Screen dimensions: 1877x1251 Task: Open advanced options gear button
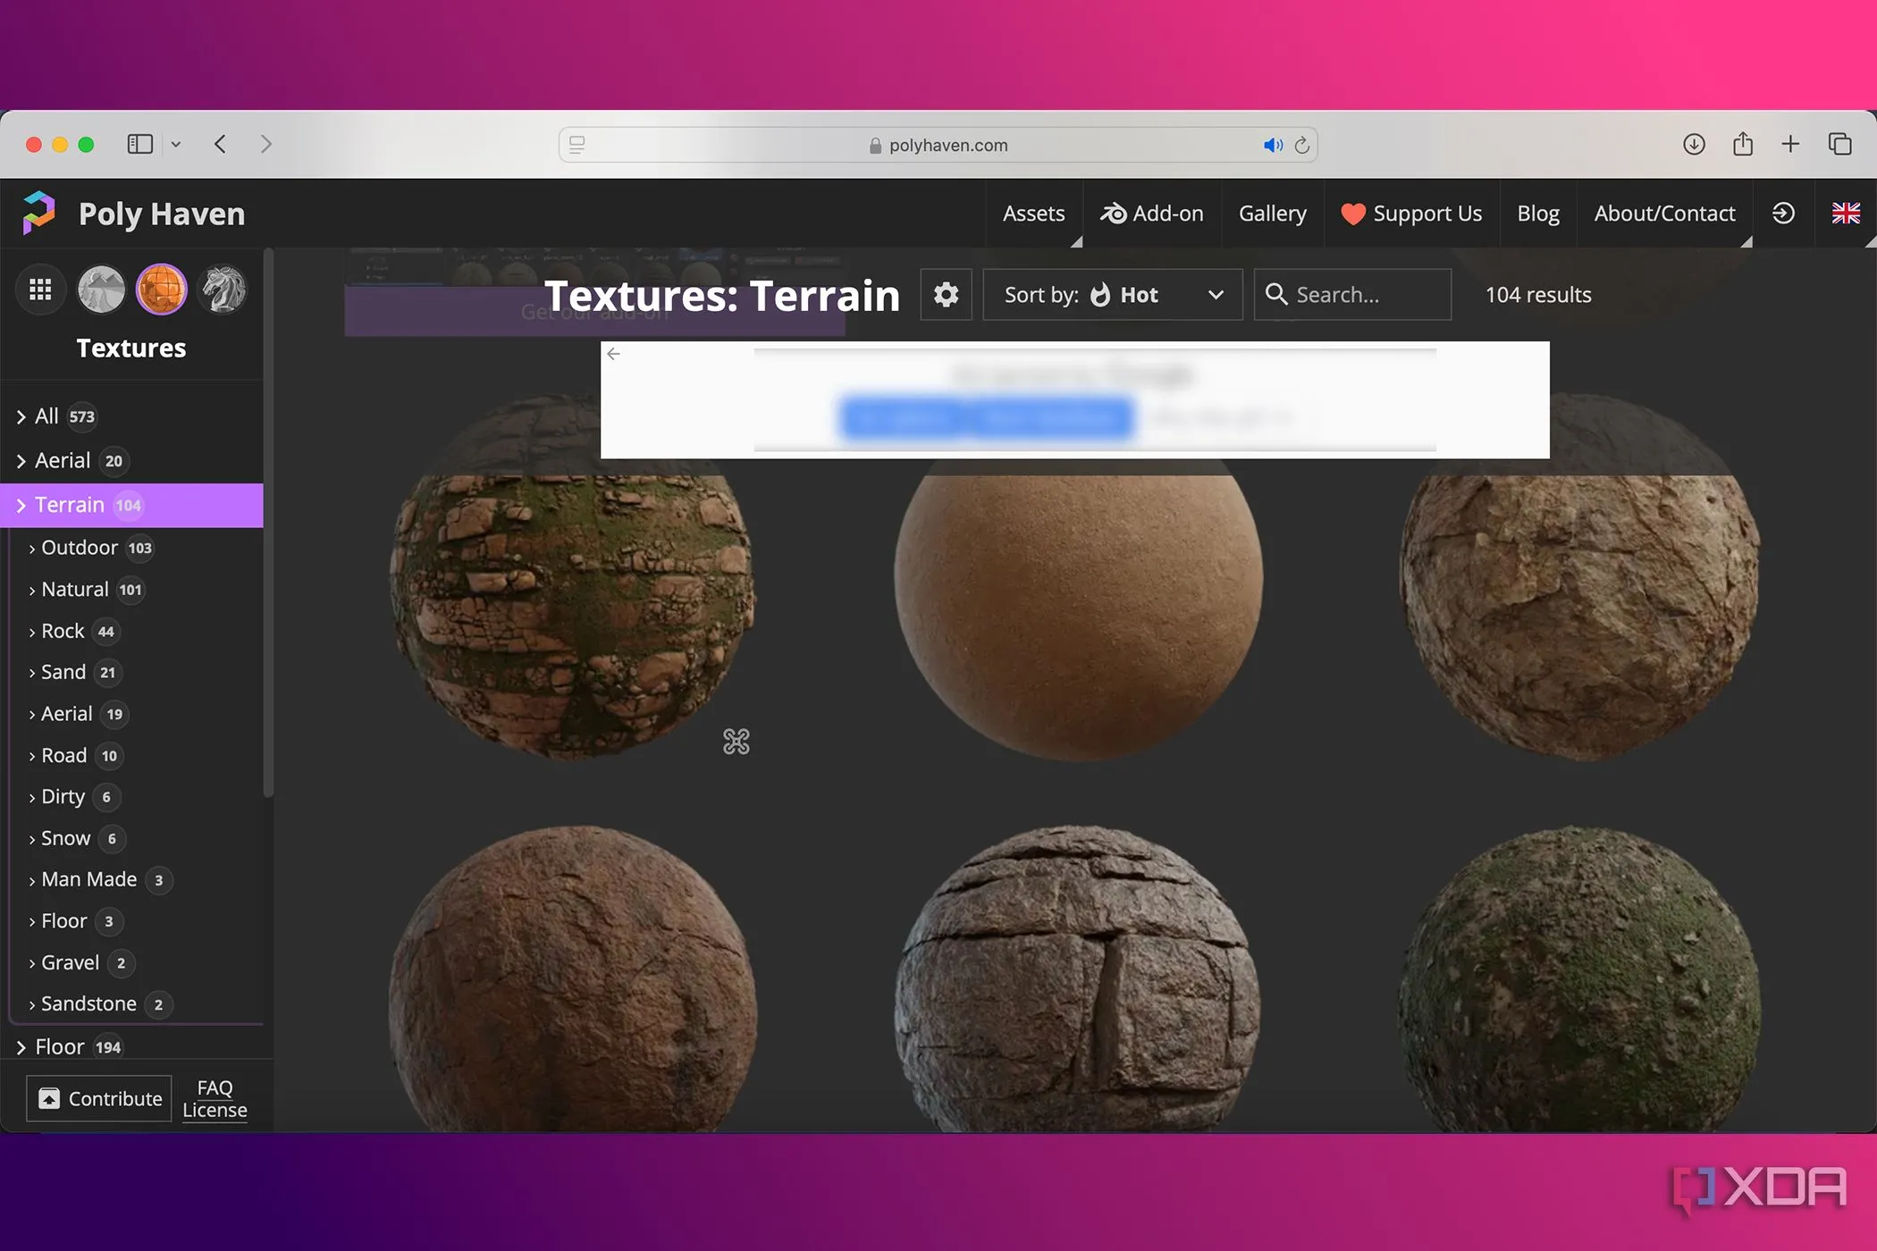pyautogui.click(x=946, y=294)
